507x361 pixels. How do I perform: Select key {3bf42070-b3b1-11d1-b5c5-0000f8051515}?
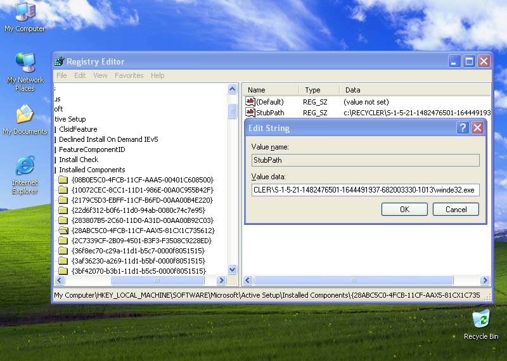pyautogui.click(x=139, y=271)
